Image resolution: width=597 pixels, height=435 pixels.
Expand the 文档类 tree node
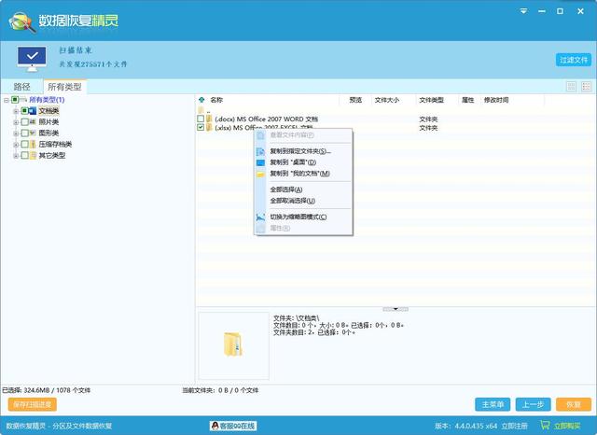tap(16, 111)
